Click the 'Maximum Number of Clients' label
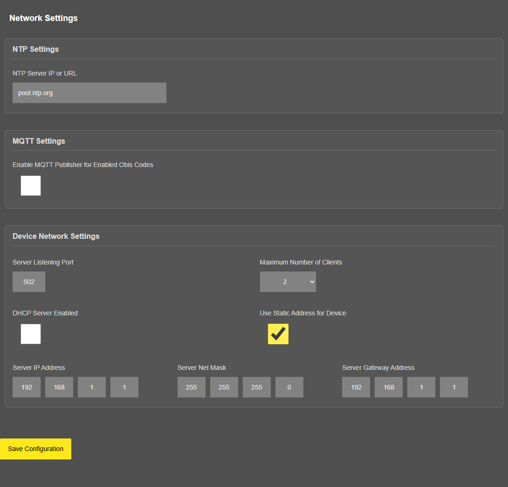This screenshot has width=508, height=487. pos(301,262)
